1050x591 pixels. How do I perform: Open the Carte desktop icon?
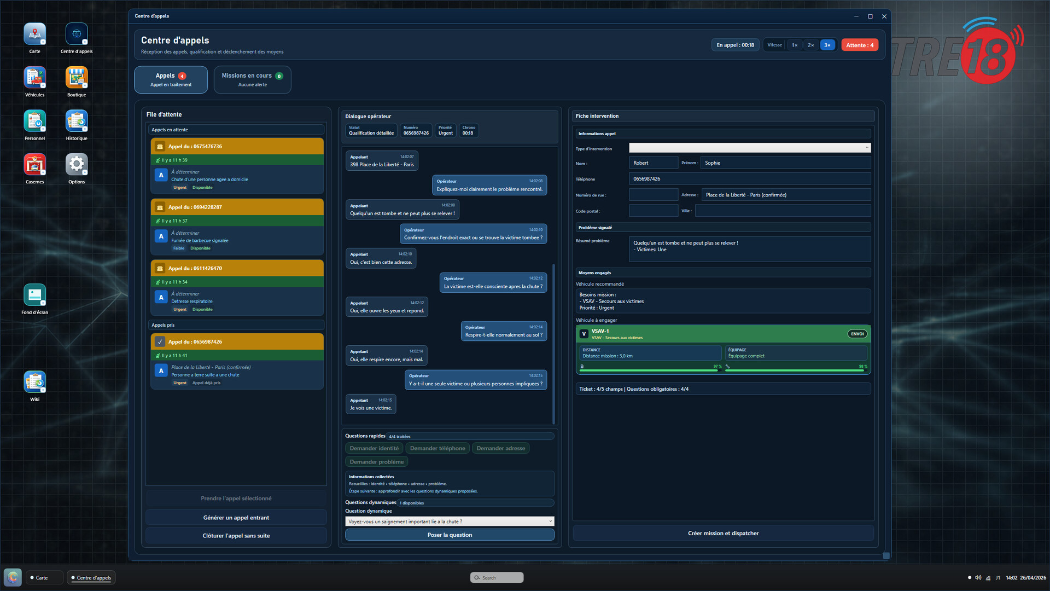pyautogui.click(x=34, y=34)
